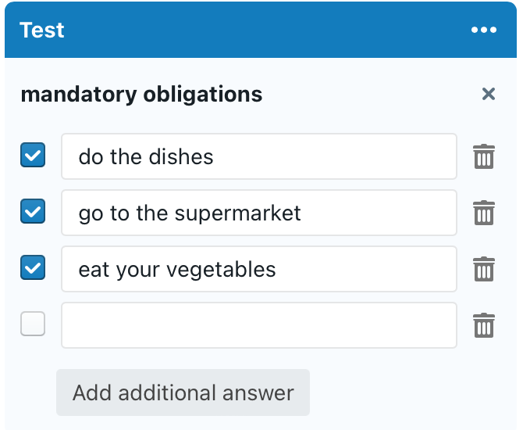Delete the 'do the dishes' answer
The image size is (523, 430).
click(484, 156)
